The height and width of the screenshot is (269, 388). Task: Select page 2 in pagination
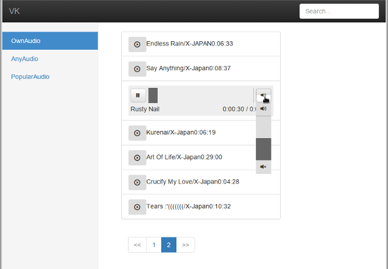169,245
